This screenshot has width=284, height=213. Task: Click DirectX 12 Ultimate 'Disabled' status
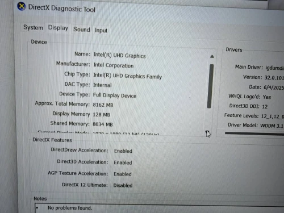[x=123, y=185]
